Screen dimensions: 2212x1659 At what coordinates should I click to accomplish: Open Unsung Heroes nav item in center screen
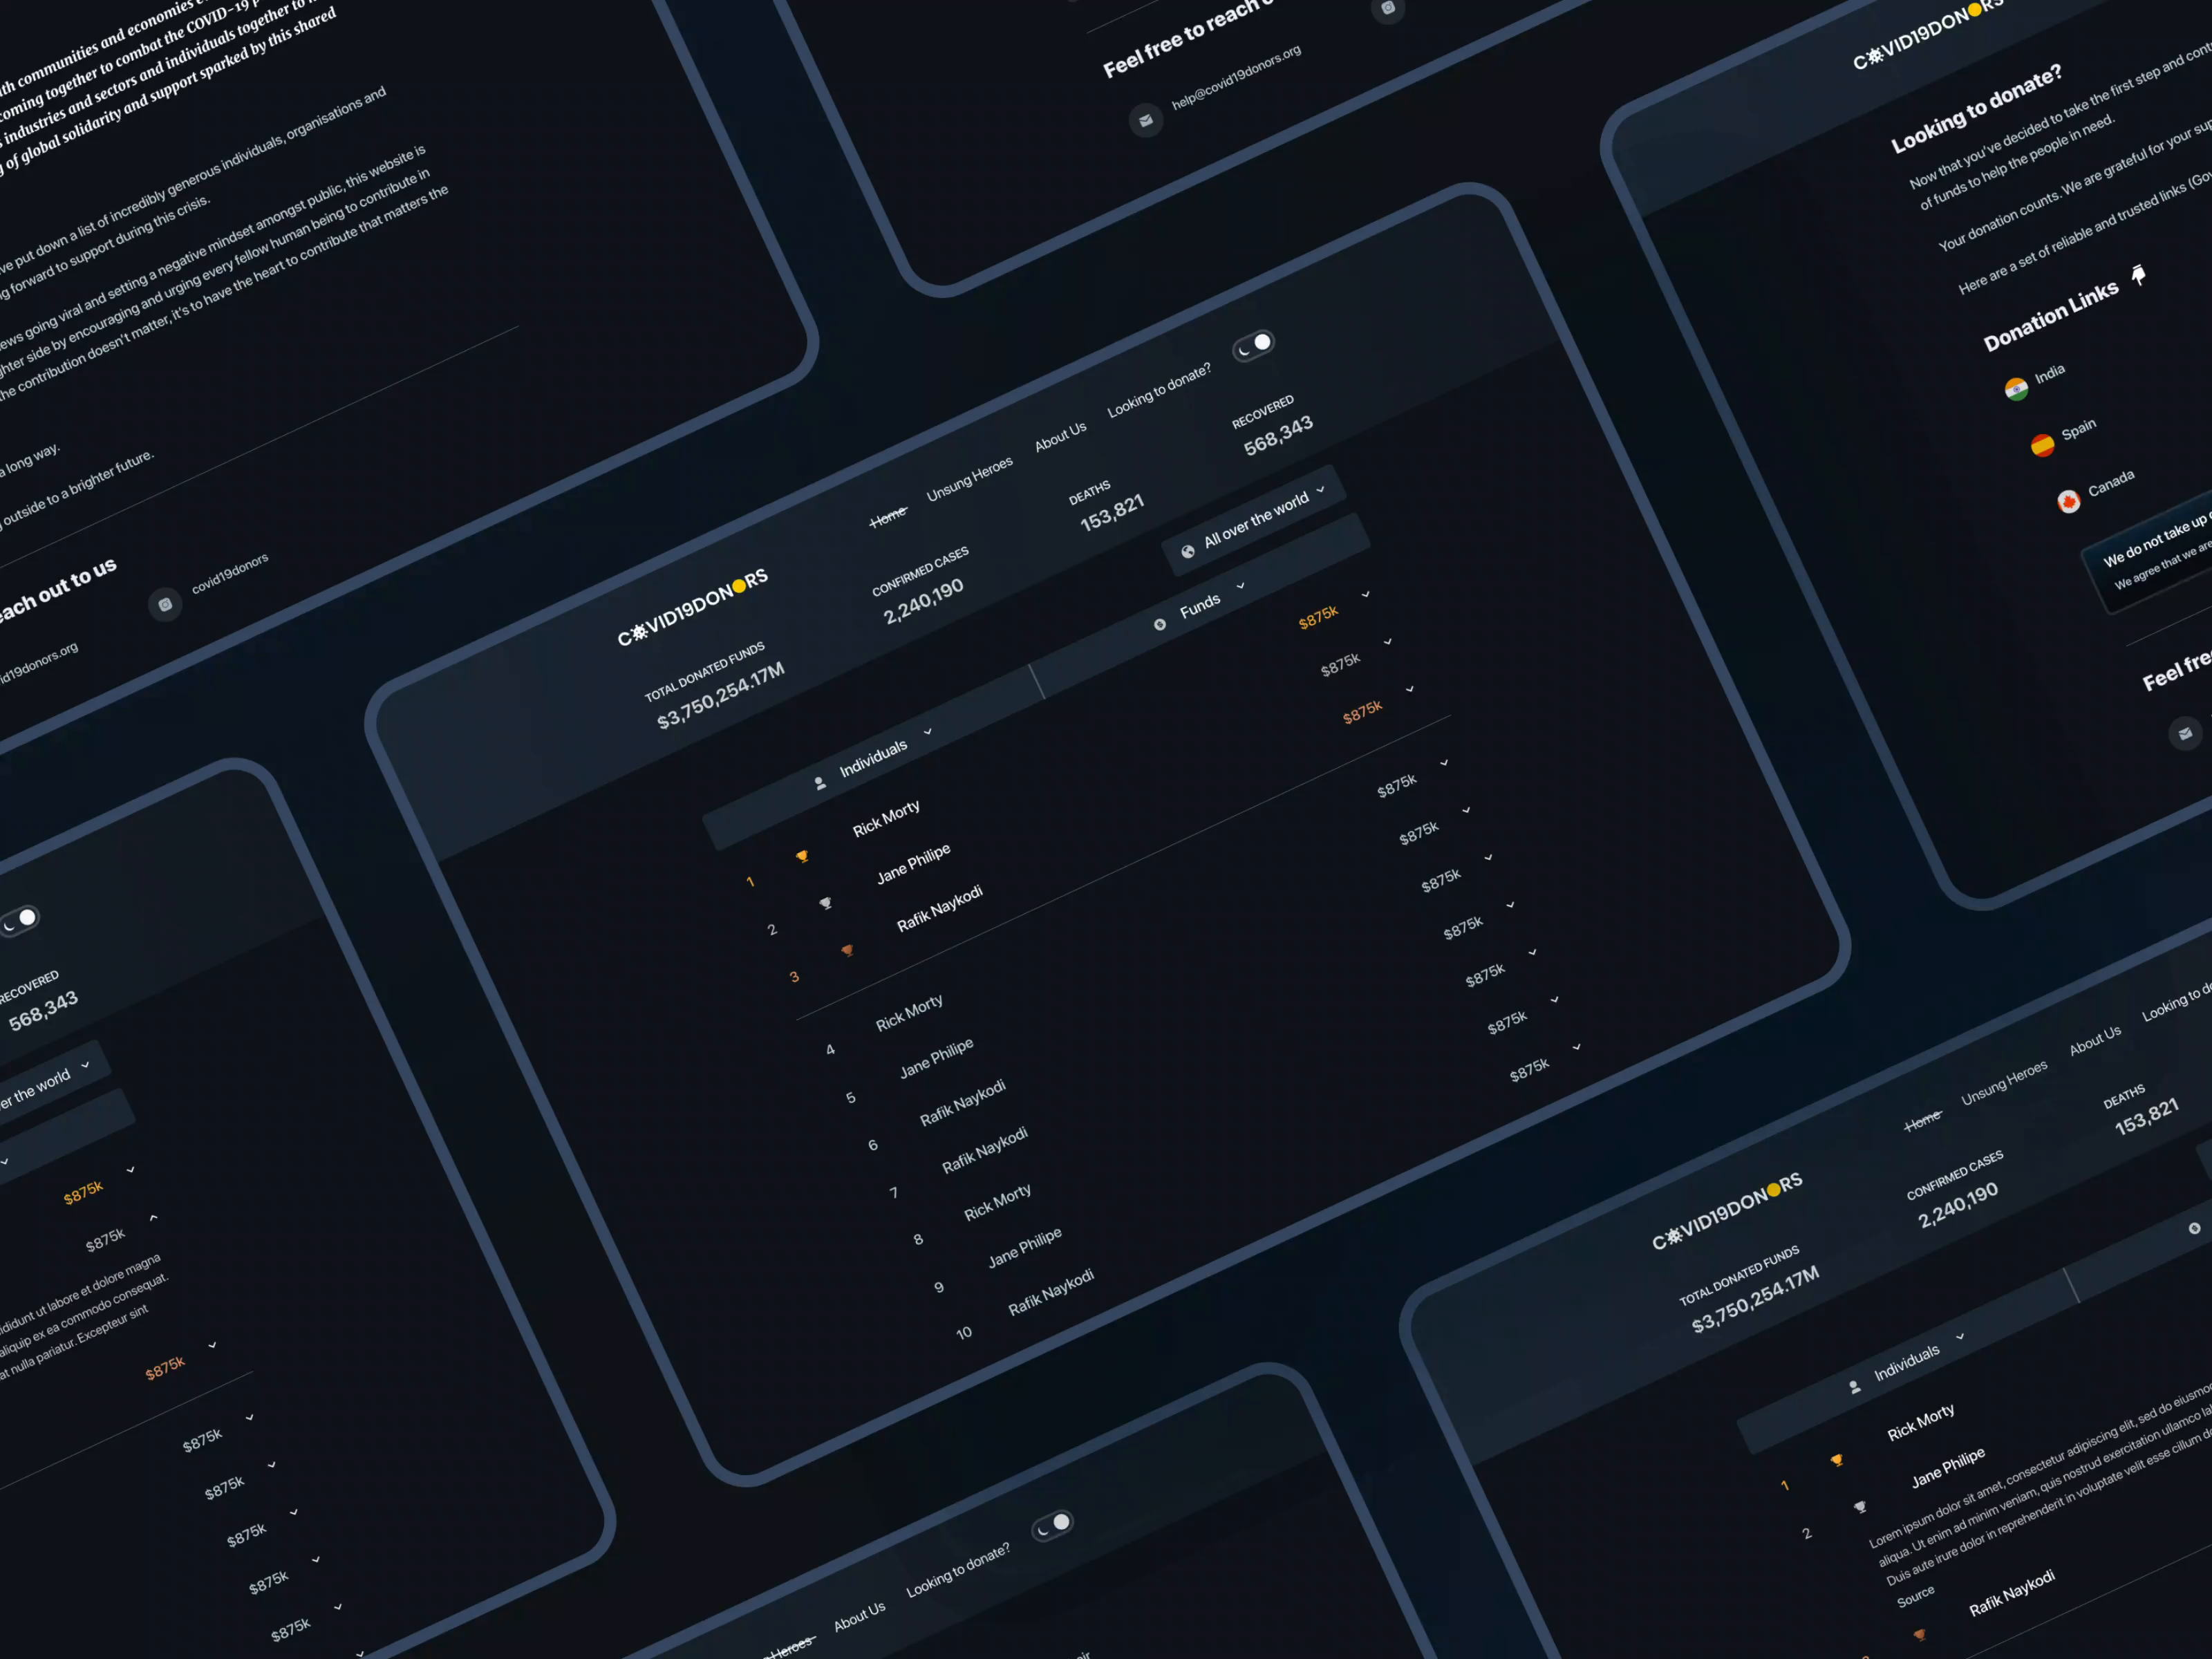970,479
